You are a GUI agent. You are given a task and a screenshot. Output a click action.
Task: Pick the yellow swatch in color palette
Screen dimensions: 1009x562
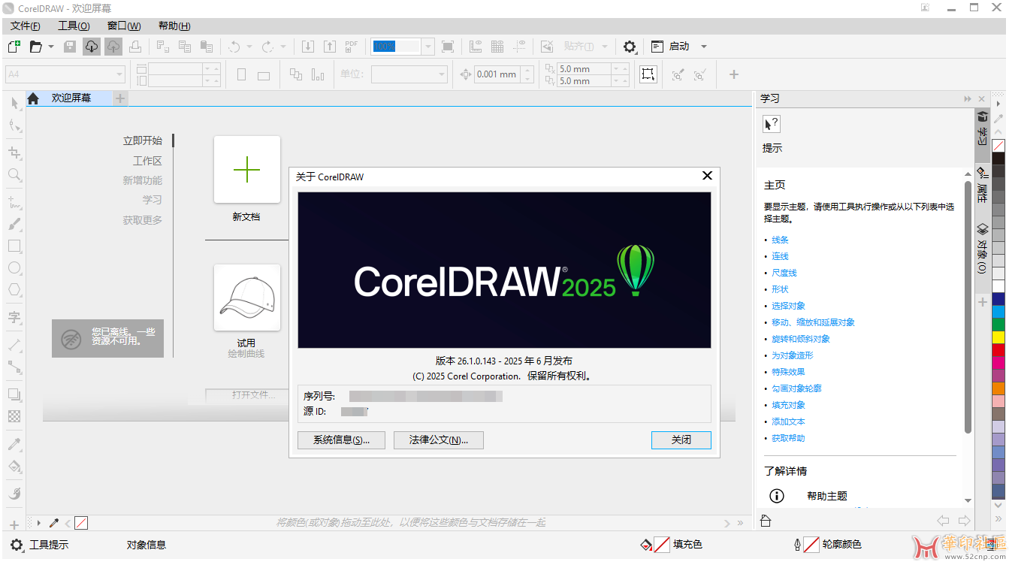[998, 337]
